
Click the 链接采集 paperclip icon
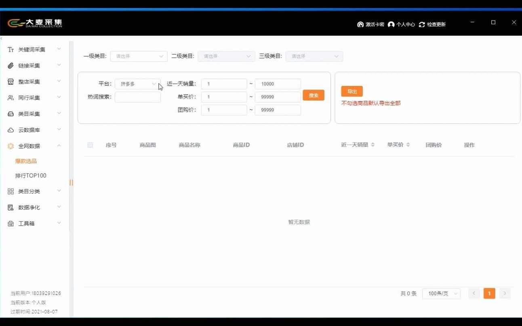11,66
